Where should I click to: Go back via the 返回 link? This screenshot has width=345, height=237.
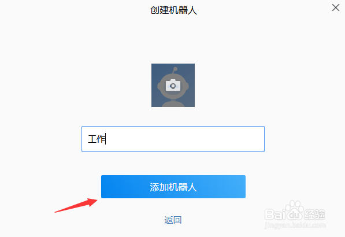coord(173,220)
